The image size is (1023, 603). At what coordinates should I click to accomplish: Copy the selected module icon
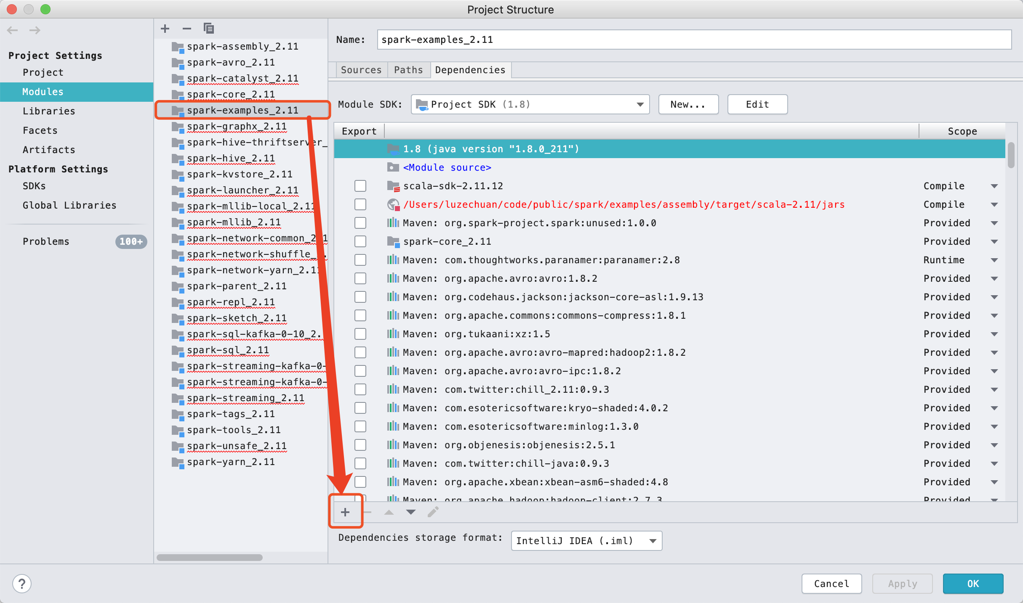(209, 29)
